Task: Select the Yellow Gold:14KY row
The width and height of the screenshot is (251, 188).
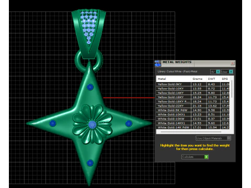Action: [x=193, y=93]
